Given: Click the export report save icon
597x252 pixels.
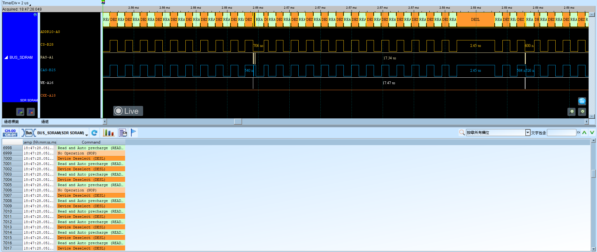Looking at the screenshot, I should (x=123, y=133).
